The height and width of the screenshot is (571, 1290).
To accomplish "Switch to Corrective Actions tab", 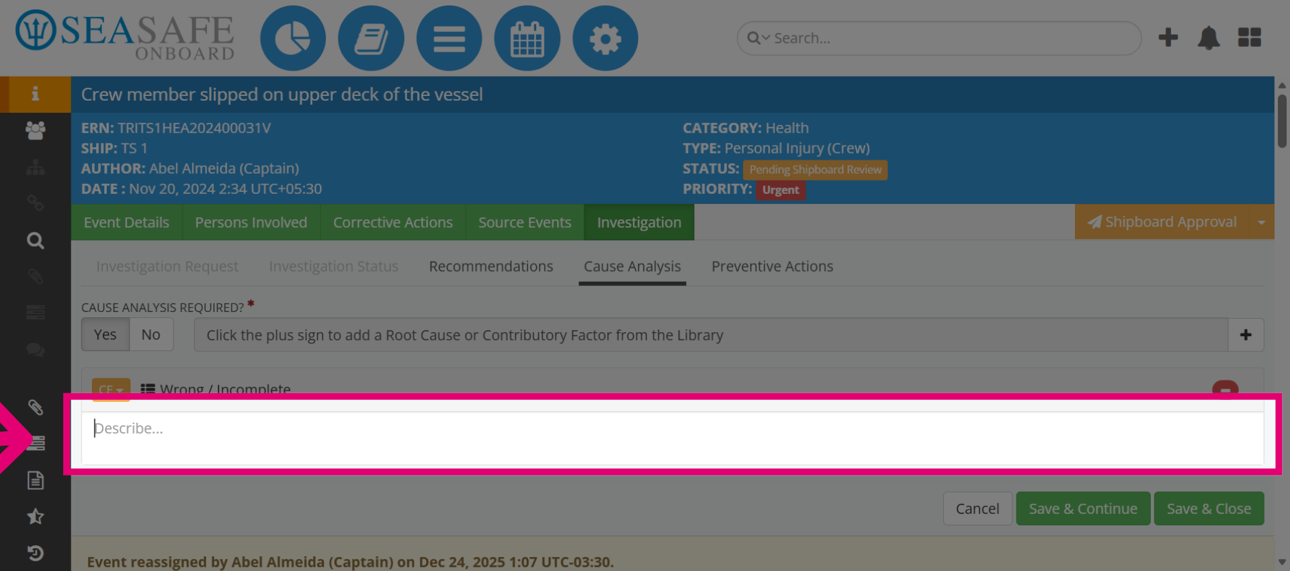I will click(x=392, y=222).
